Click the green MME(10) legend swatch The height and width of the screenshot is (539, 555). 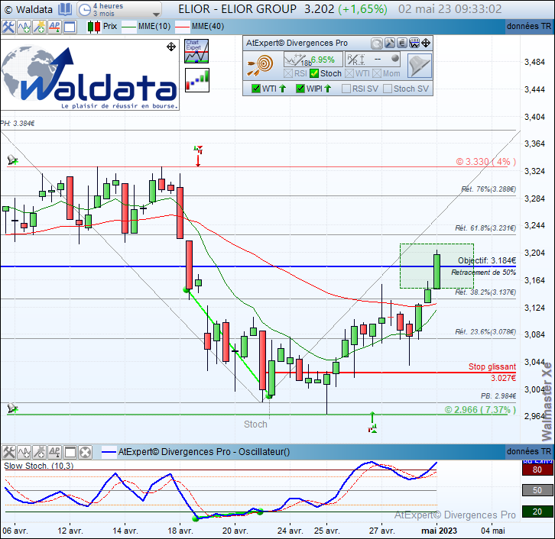coord(129,27)
